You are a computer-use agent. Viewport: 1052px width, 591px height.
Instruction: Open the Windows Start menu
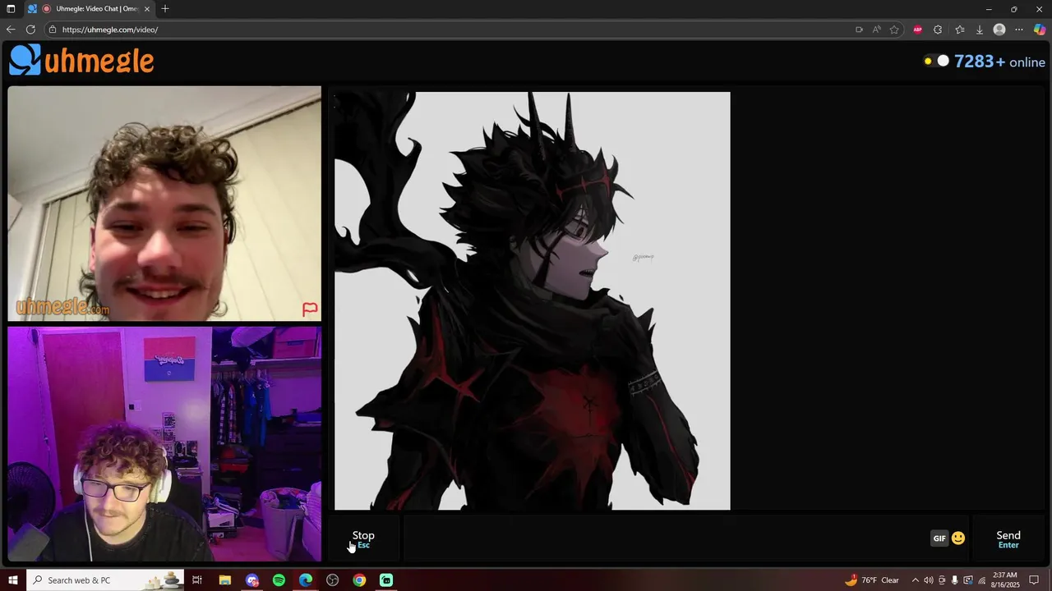[12, 580]
